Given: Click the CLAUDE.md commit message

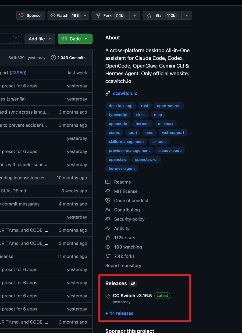Looking at the screenshot, I should click(13, 191).
